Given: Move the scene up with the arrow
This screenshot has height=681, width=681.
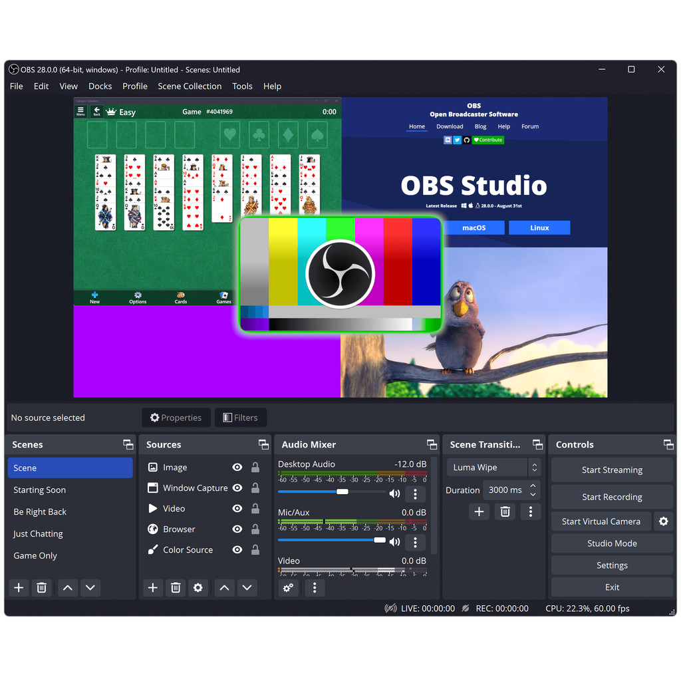Looking at the screenshot, I should pos(68,588).
